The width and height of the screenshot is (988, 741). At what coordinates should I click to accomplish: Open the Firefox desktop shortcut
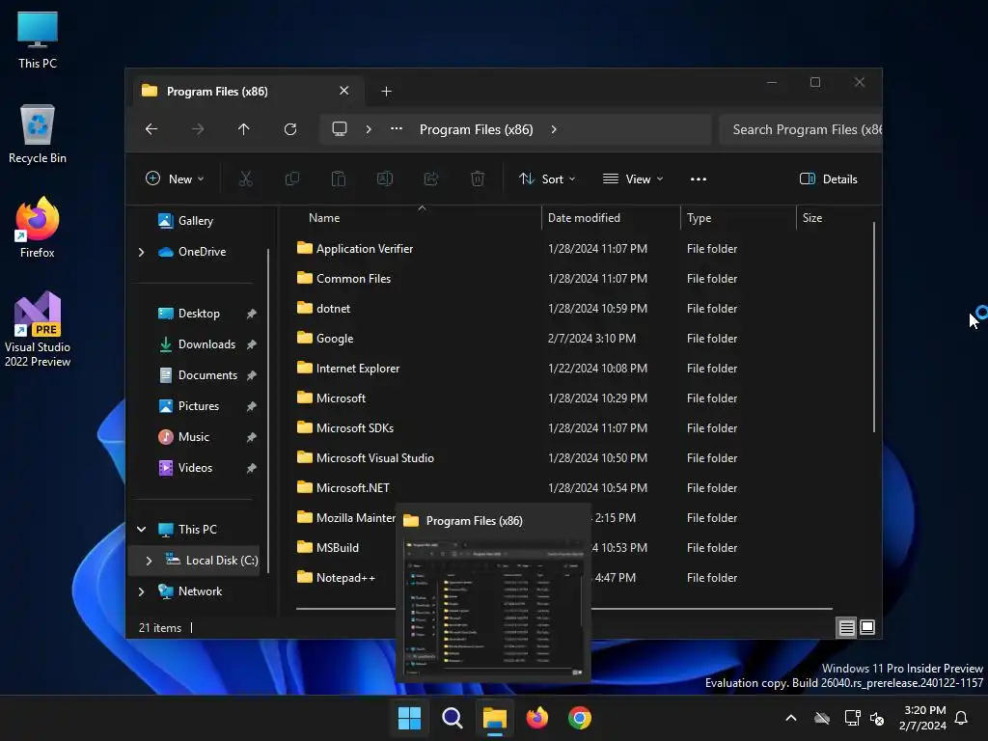pyautogui.click(x=38, y=228)
